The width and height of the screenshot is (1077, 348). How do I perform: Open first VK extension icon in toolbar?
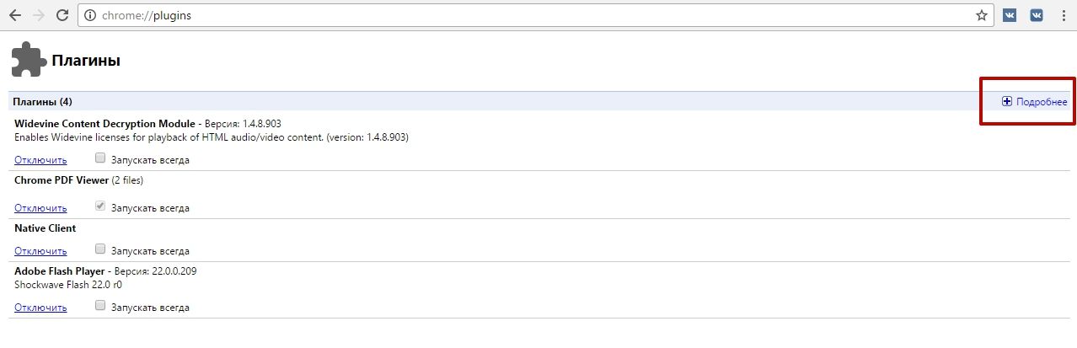tap(1009, 15)
